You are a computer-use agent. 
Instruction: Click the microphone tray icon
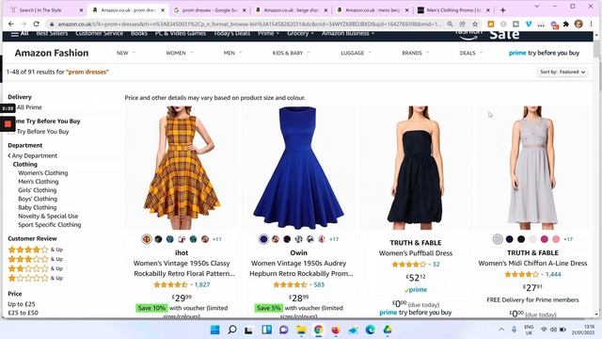(515, 330)
